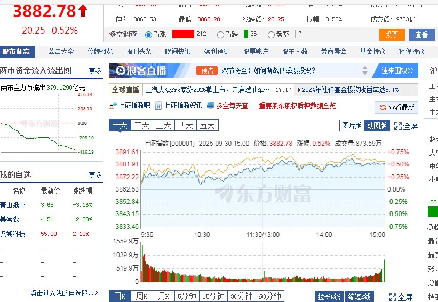Select the 看跌 radio button
Viewport: 438px width, 302px height.
[x=221, y=35]
